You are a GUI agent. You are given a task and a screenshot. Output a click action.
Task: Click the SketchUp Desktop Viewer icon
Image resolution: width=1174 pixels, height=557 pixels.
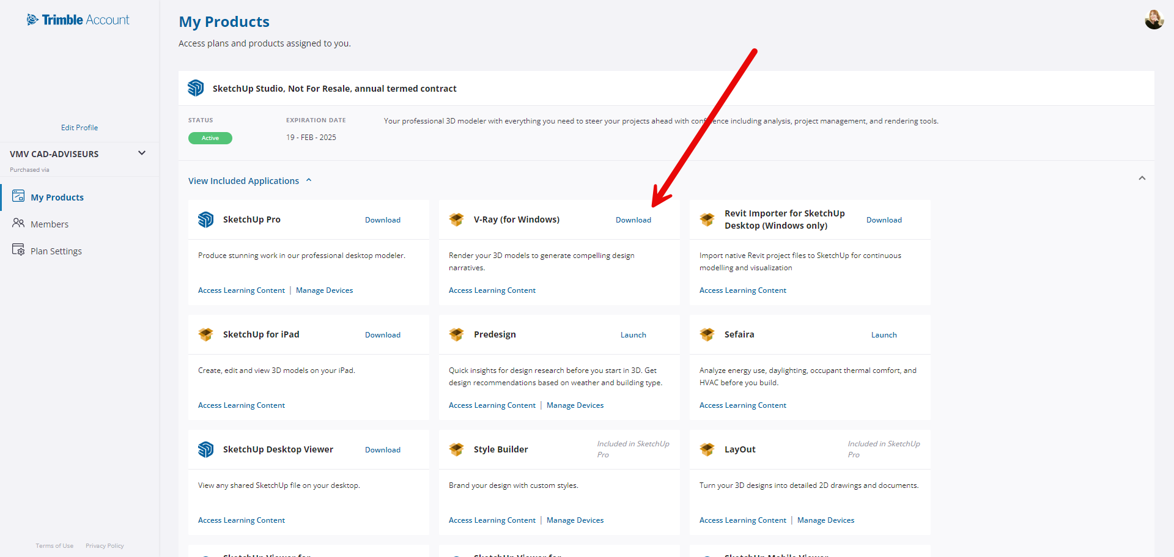[x=206, y=449]
